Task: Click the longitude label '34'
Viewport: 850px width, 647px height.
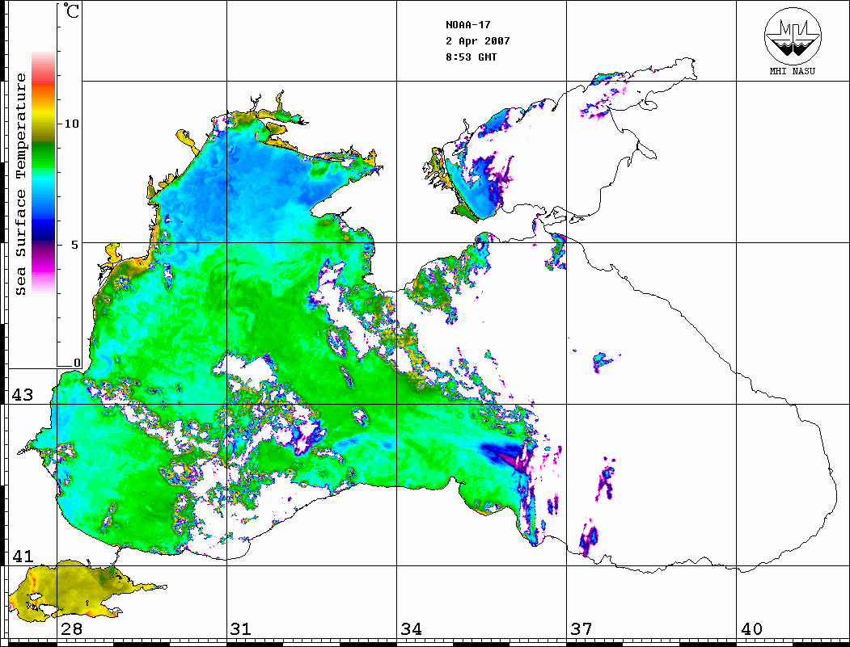Action: tap(411, 628)
